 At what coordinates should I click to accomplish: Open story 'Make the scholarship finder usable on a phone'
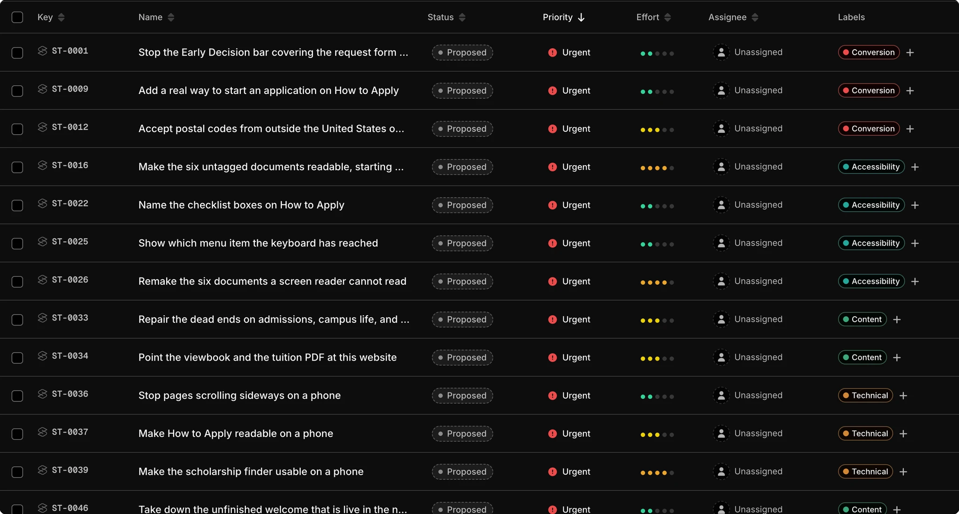click(x=251, y=472)
